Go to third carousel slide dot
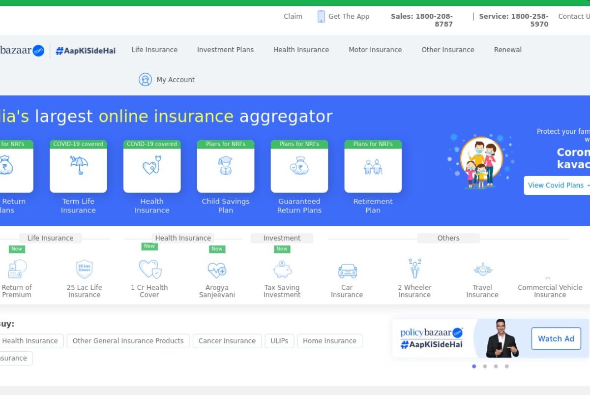This screenshot has height=395, width=590. pos(496,366)
